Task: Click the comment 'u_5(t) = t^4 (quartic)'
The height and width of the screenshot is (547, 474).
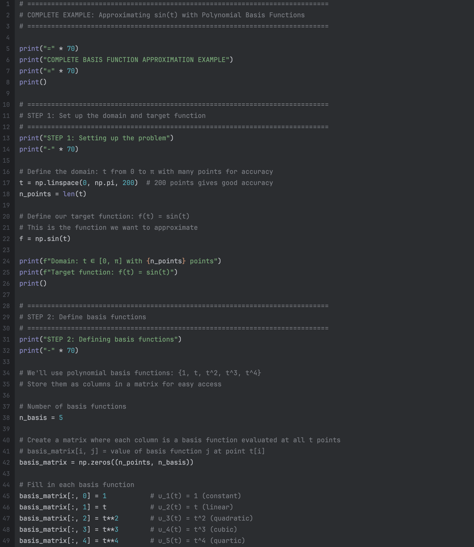Action: click(198, 541)
